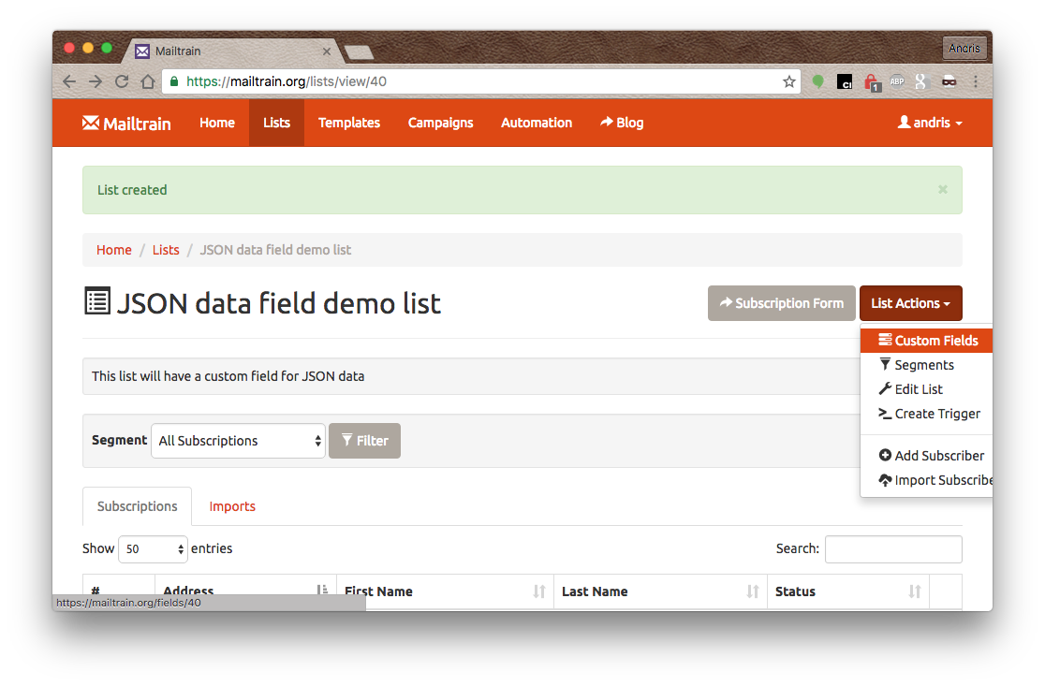Switch to the Imports tab
The height and width of the screenshot is (686, 1045).
(x=232, y=506)
